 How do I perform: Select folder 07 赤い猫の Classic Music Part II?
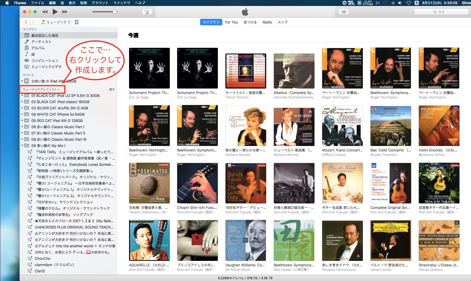point(69,133)
